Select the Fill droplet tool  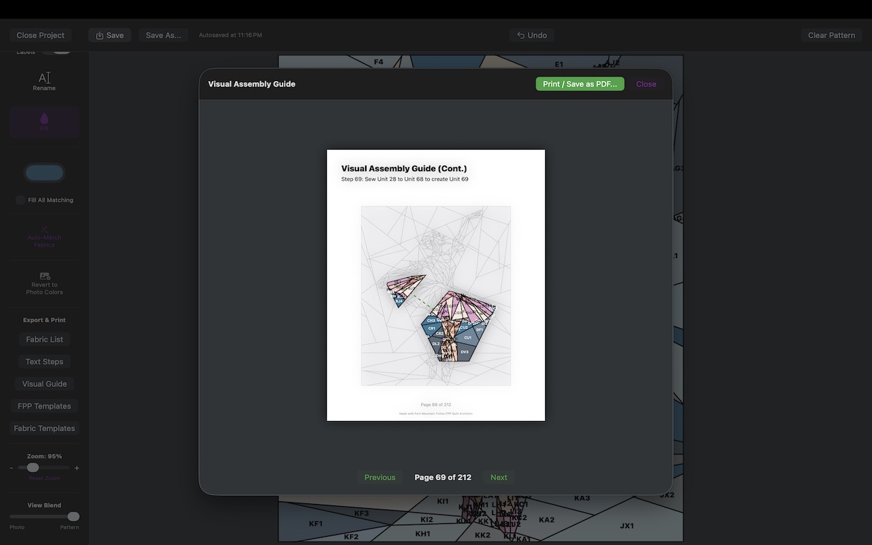pos(44,118)
